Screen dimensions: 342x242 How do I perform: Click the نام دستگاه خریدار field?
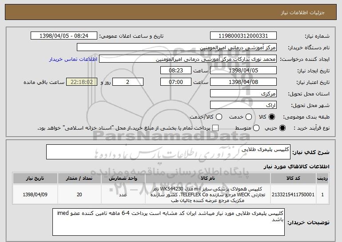tap(177, 48)
